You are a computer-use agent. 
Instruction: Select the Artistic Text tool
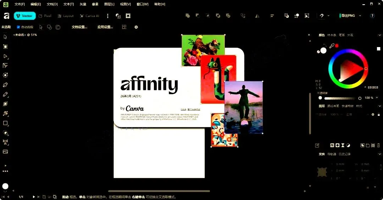pos(5,142)
